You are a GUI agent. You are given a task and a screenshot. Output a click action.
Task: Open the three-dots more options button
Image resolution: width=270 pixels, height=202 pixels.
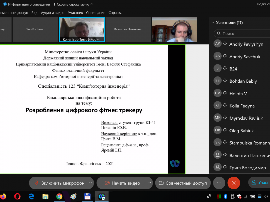(219, 183)
